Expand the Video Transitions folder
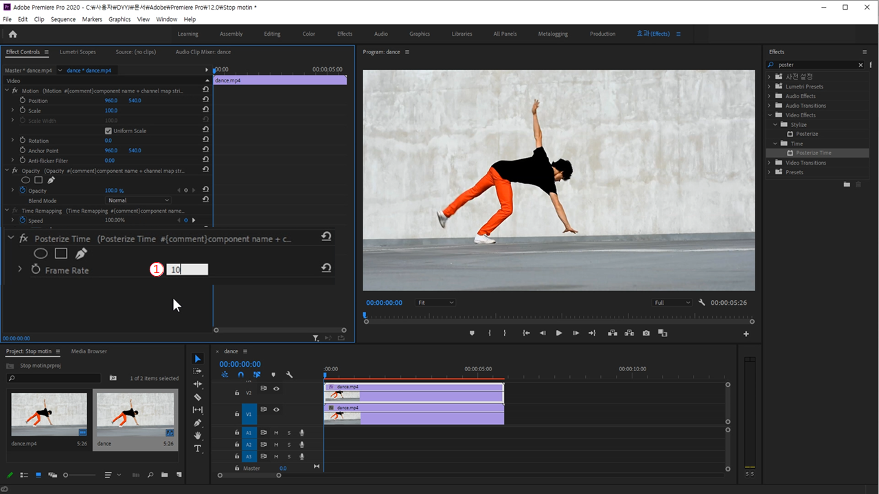Screen dimensions: 879x494 pyautogui.click(x=770, y=163)
